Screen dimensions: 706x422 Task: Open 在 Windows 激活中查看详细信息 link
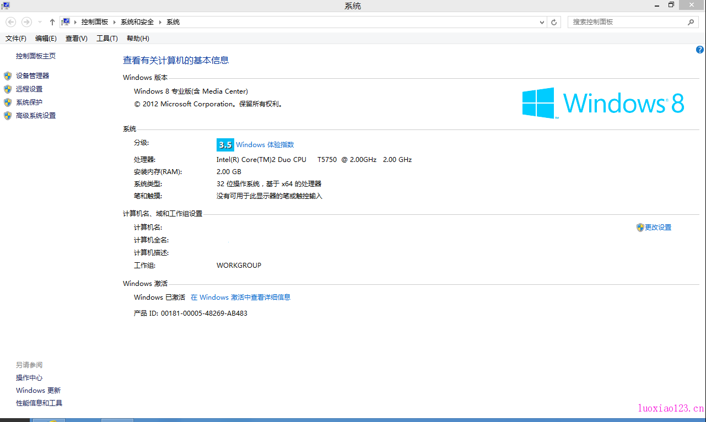coord(240,297)
